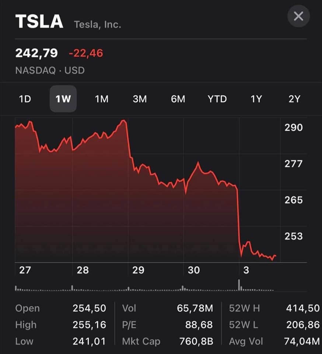The height and width of the screenshot is (354, 322).
Task: Switch chart to 3M range
Action: [x=140, y=99]
